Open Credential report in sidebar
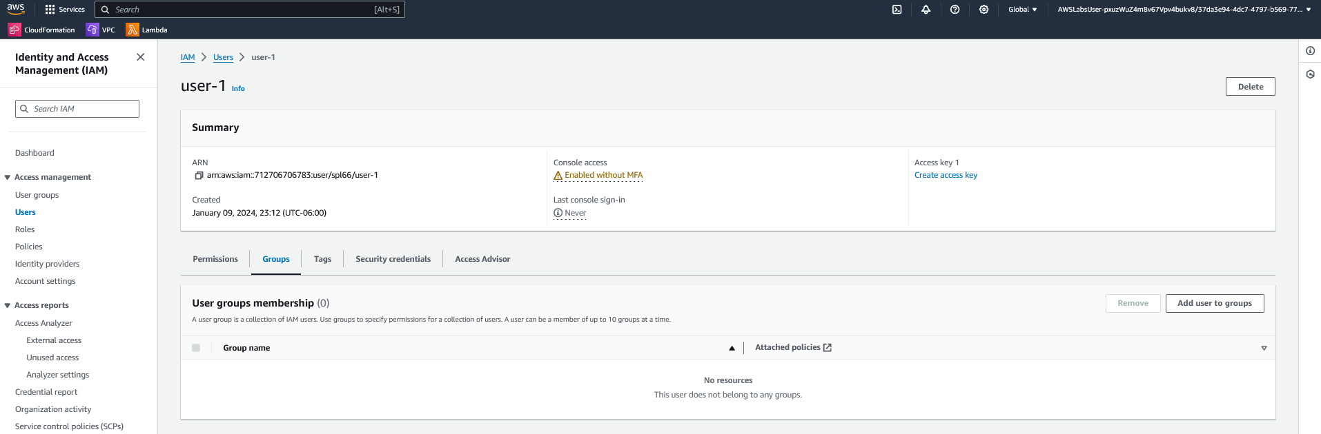 coord(46,392)
